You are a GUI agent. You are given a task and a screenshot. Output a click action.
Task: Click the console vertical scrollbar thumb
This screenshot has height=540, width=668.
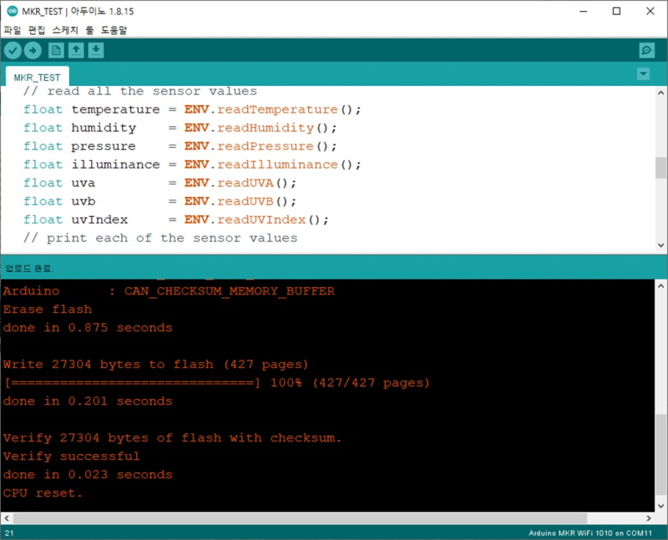tap(660, 454)
